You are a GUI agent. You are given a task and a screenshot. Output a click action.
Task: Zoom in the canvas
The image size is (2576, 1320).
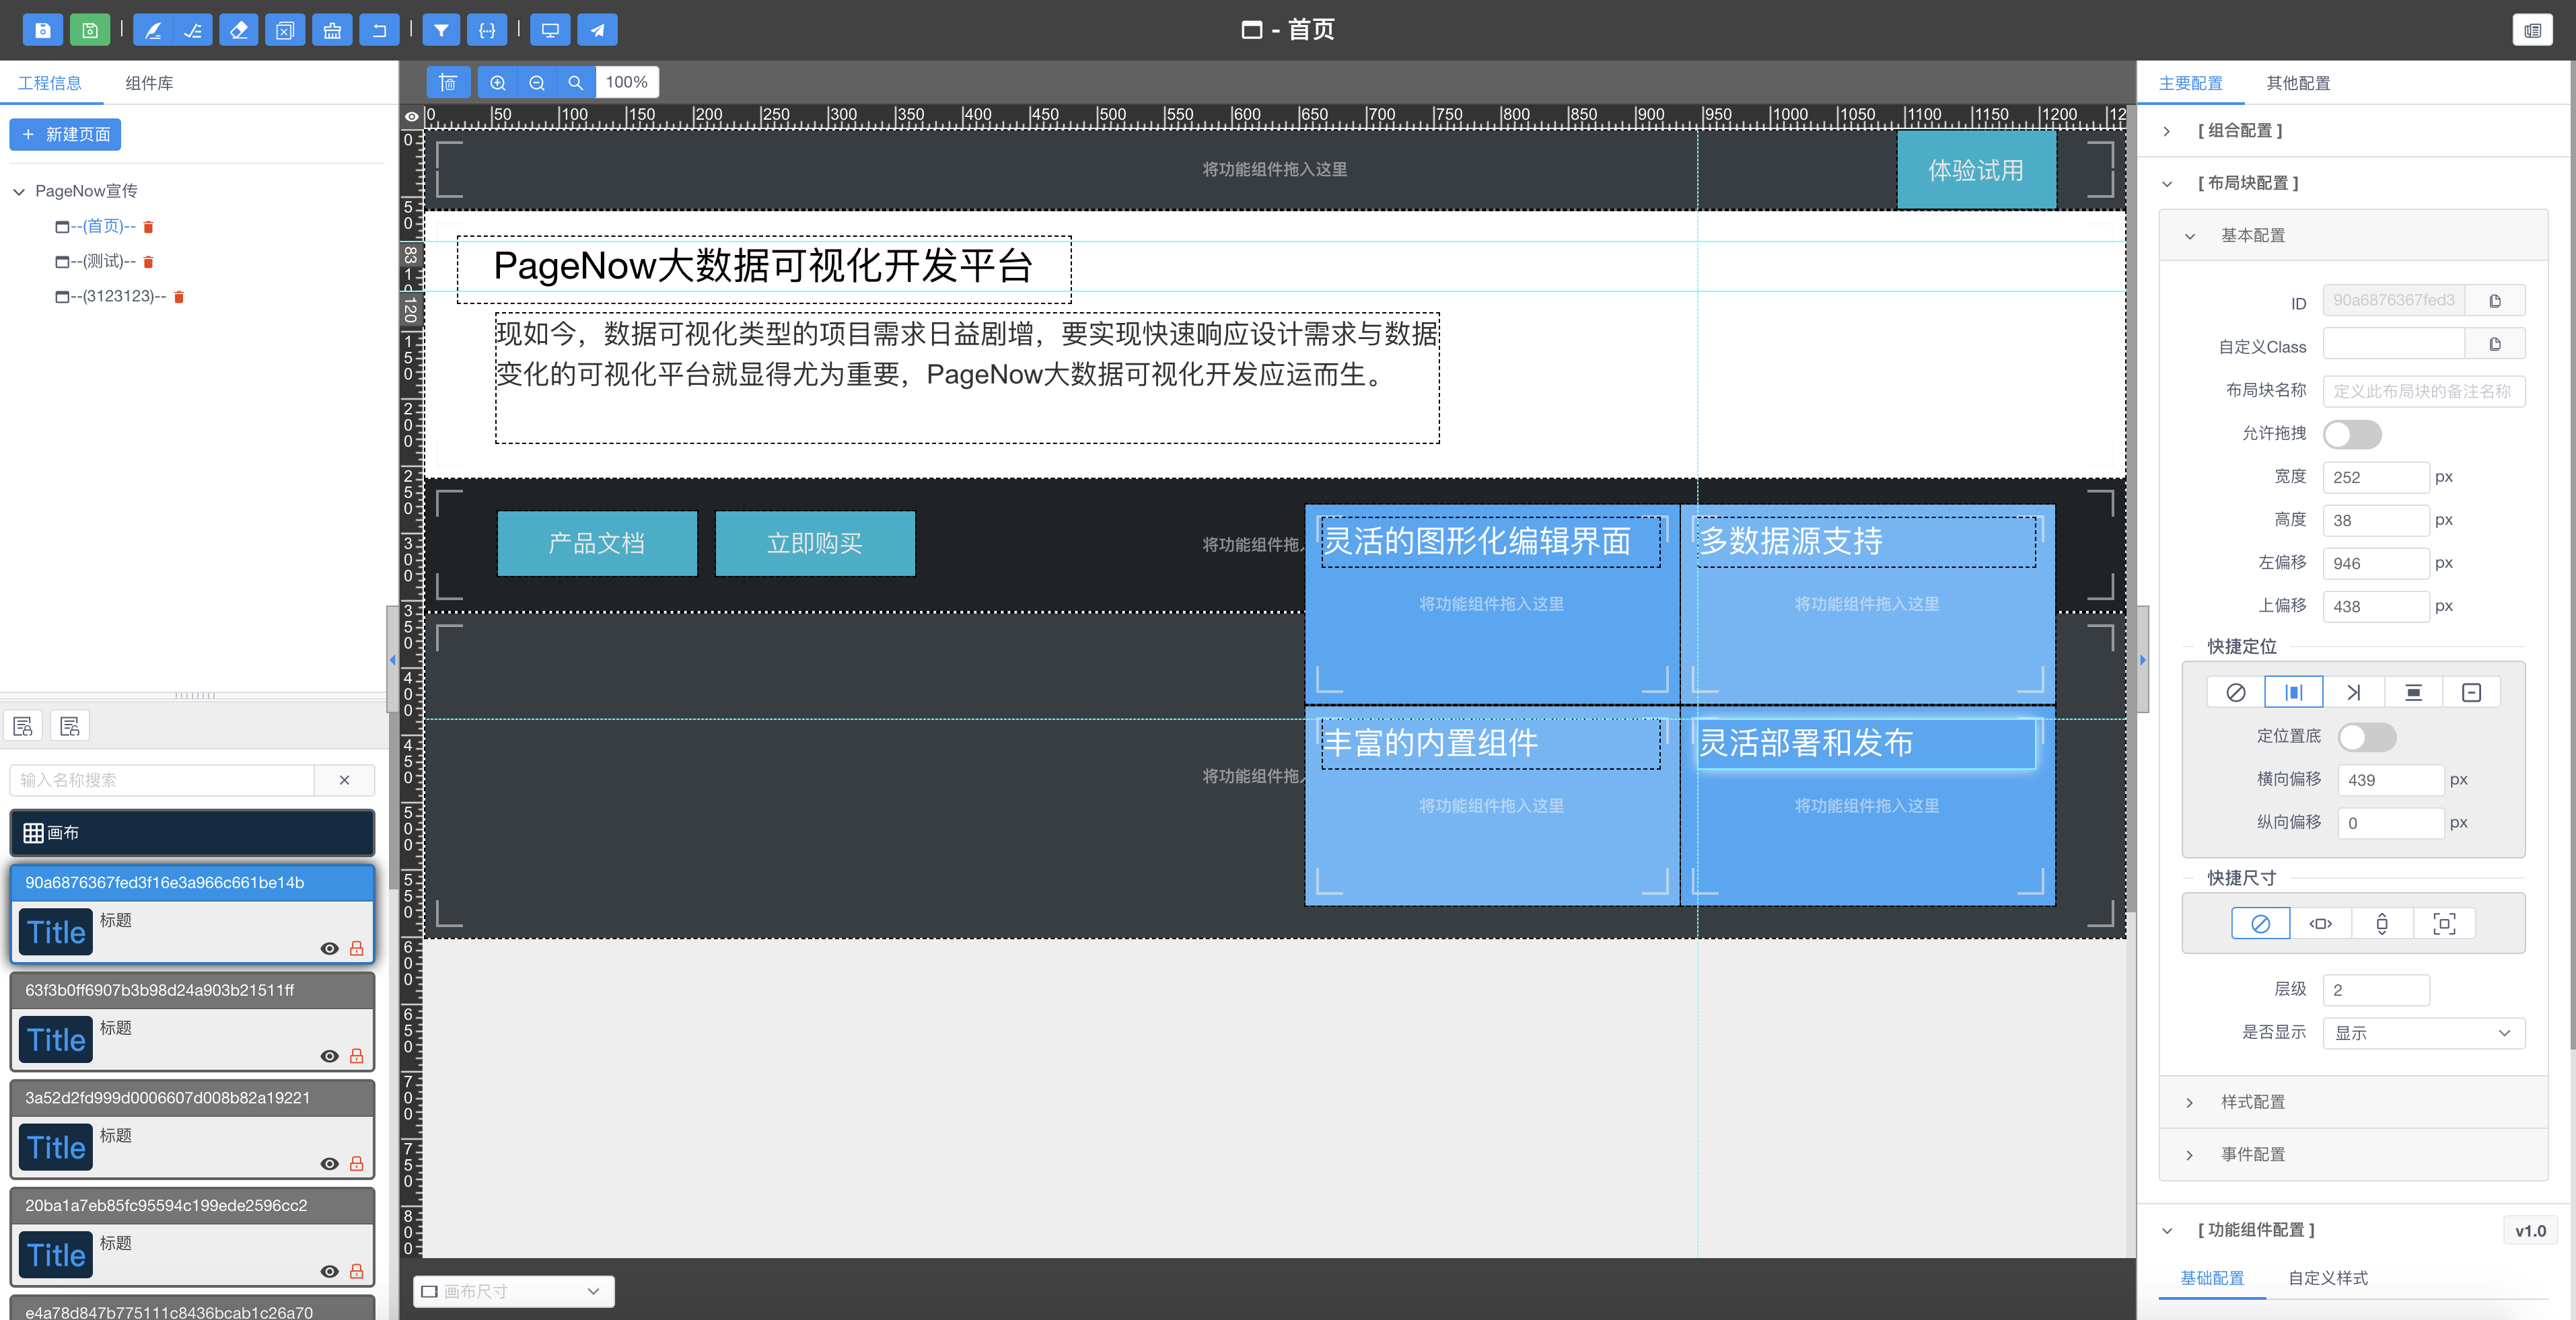coord(498,82)
